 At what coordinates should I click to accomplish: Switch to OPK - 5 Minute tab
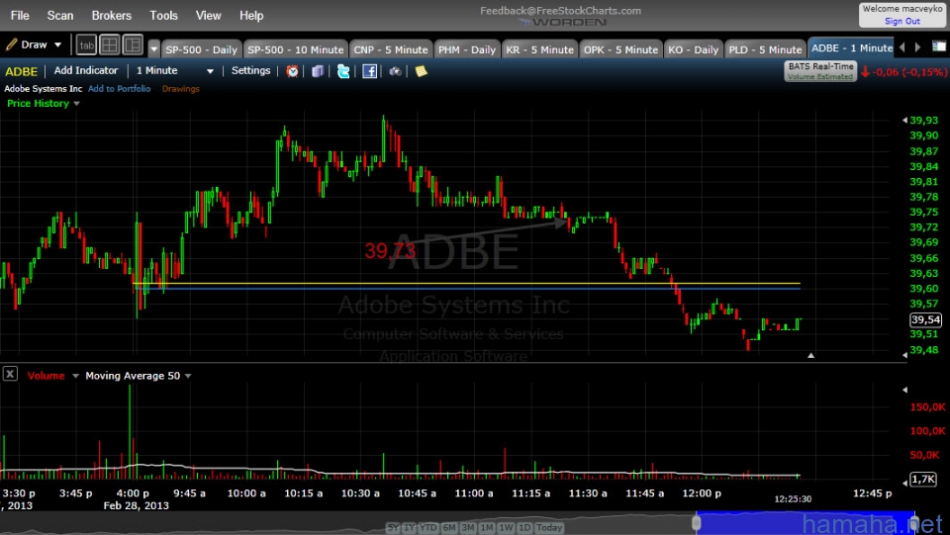point(620,49)
